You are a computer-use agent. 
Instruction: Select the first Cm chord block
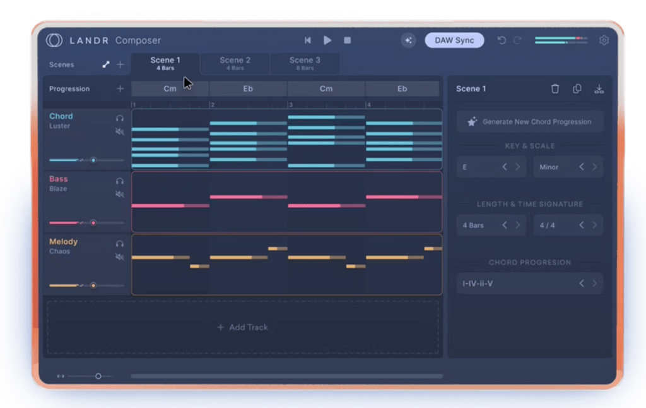(x=170, y=88)
